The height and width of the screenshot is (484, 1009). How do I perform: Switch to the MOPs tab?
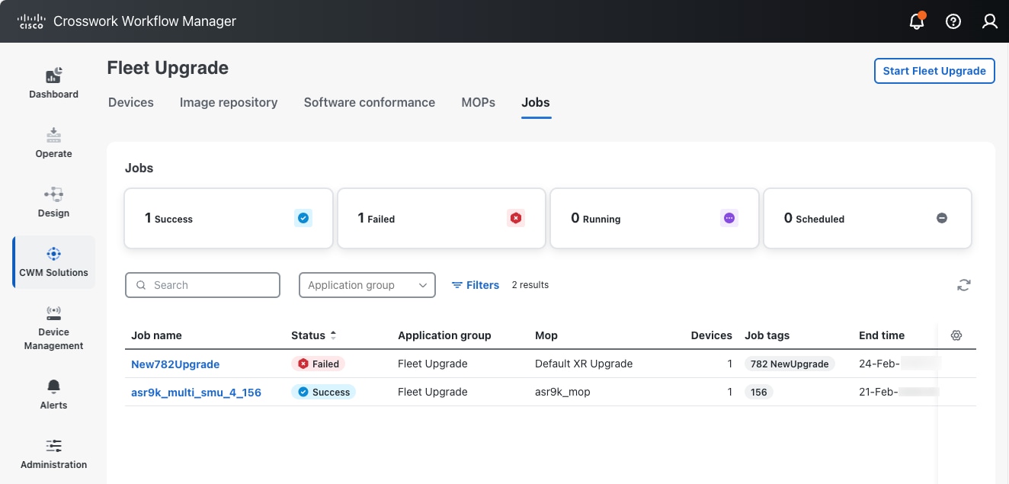click(x=479, y=102)
